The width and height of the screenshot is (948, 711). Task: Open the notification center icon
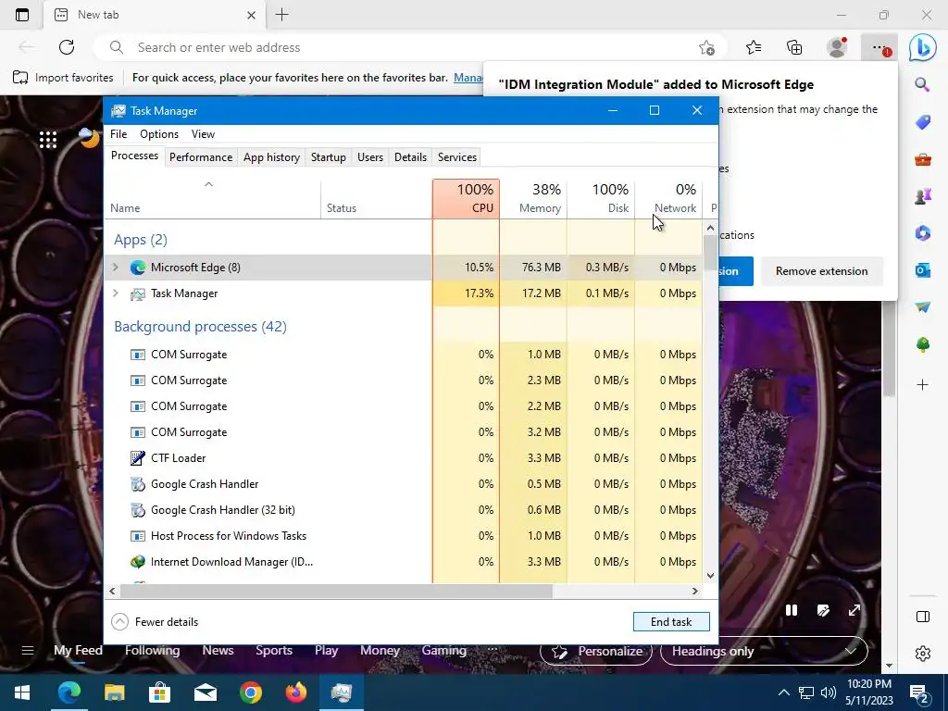(x=920, y=693)
